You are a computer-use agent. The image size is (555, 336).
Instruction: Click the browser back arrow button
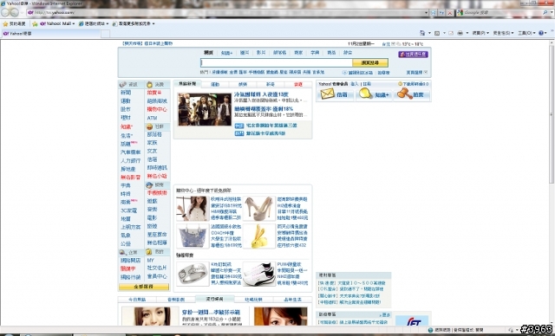coord(5,12)
